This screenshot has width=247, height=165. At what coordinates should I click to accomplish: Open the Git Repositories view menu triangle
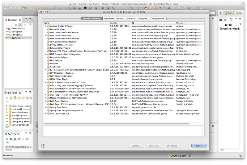7,101
